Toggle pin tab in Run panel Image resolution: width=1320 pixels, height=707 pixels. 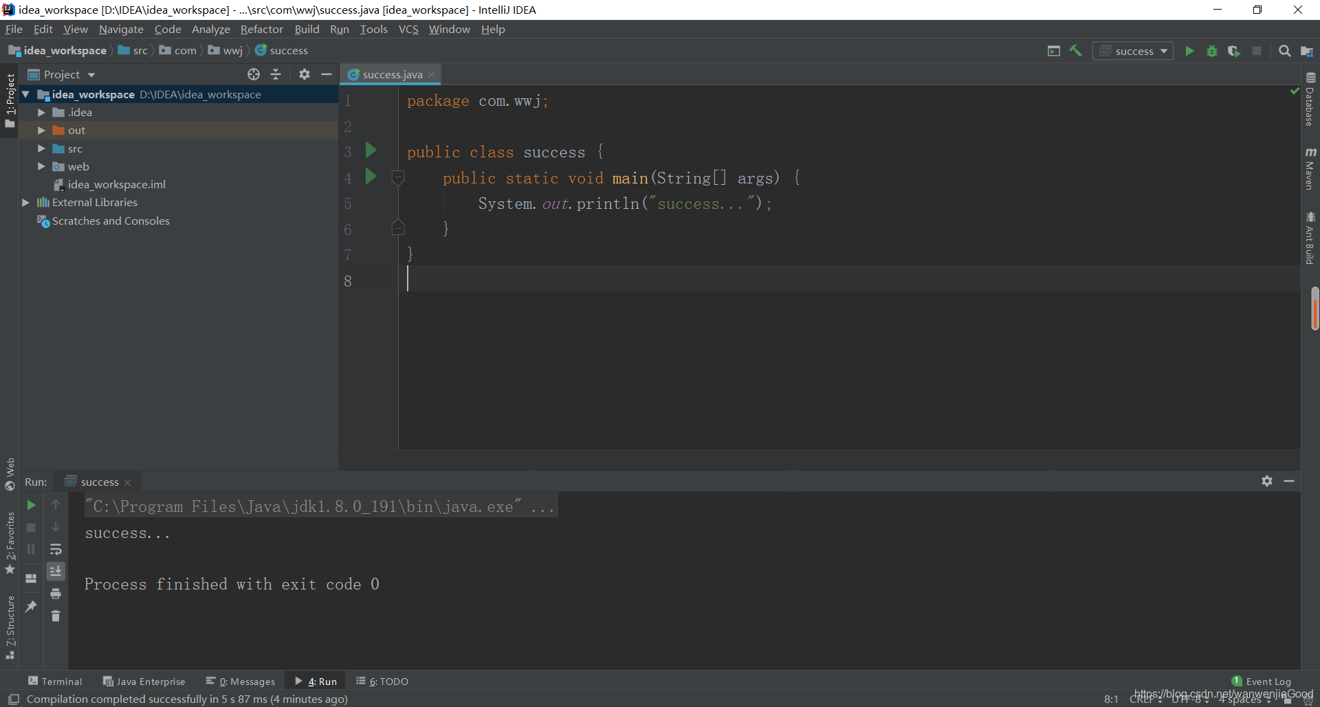point(31,606)
